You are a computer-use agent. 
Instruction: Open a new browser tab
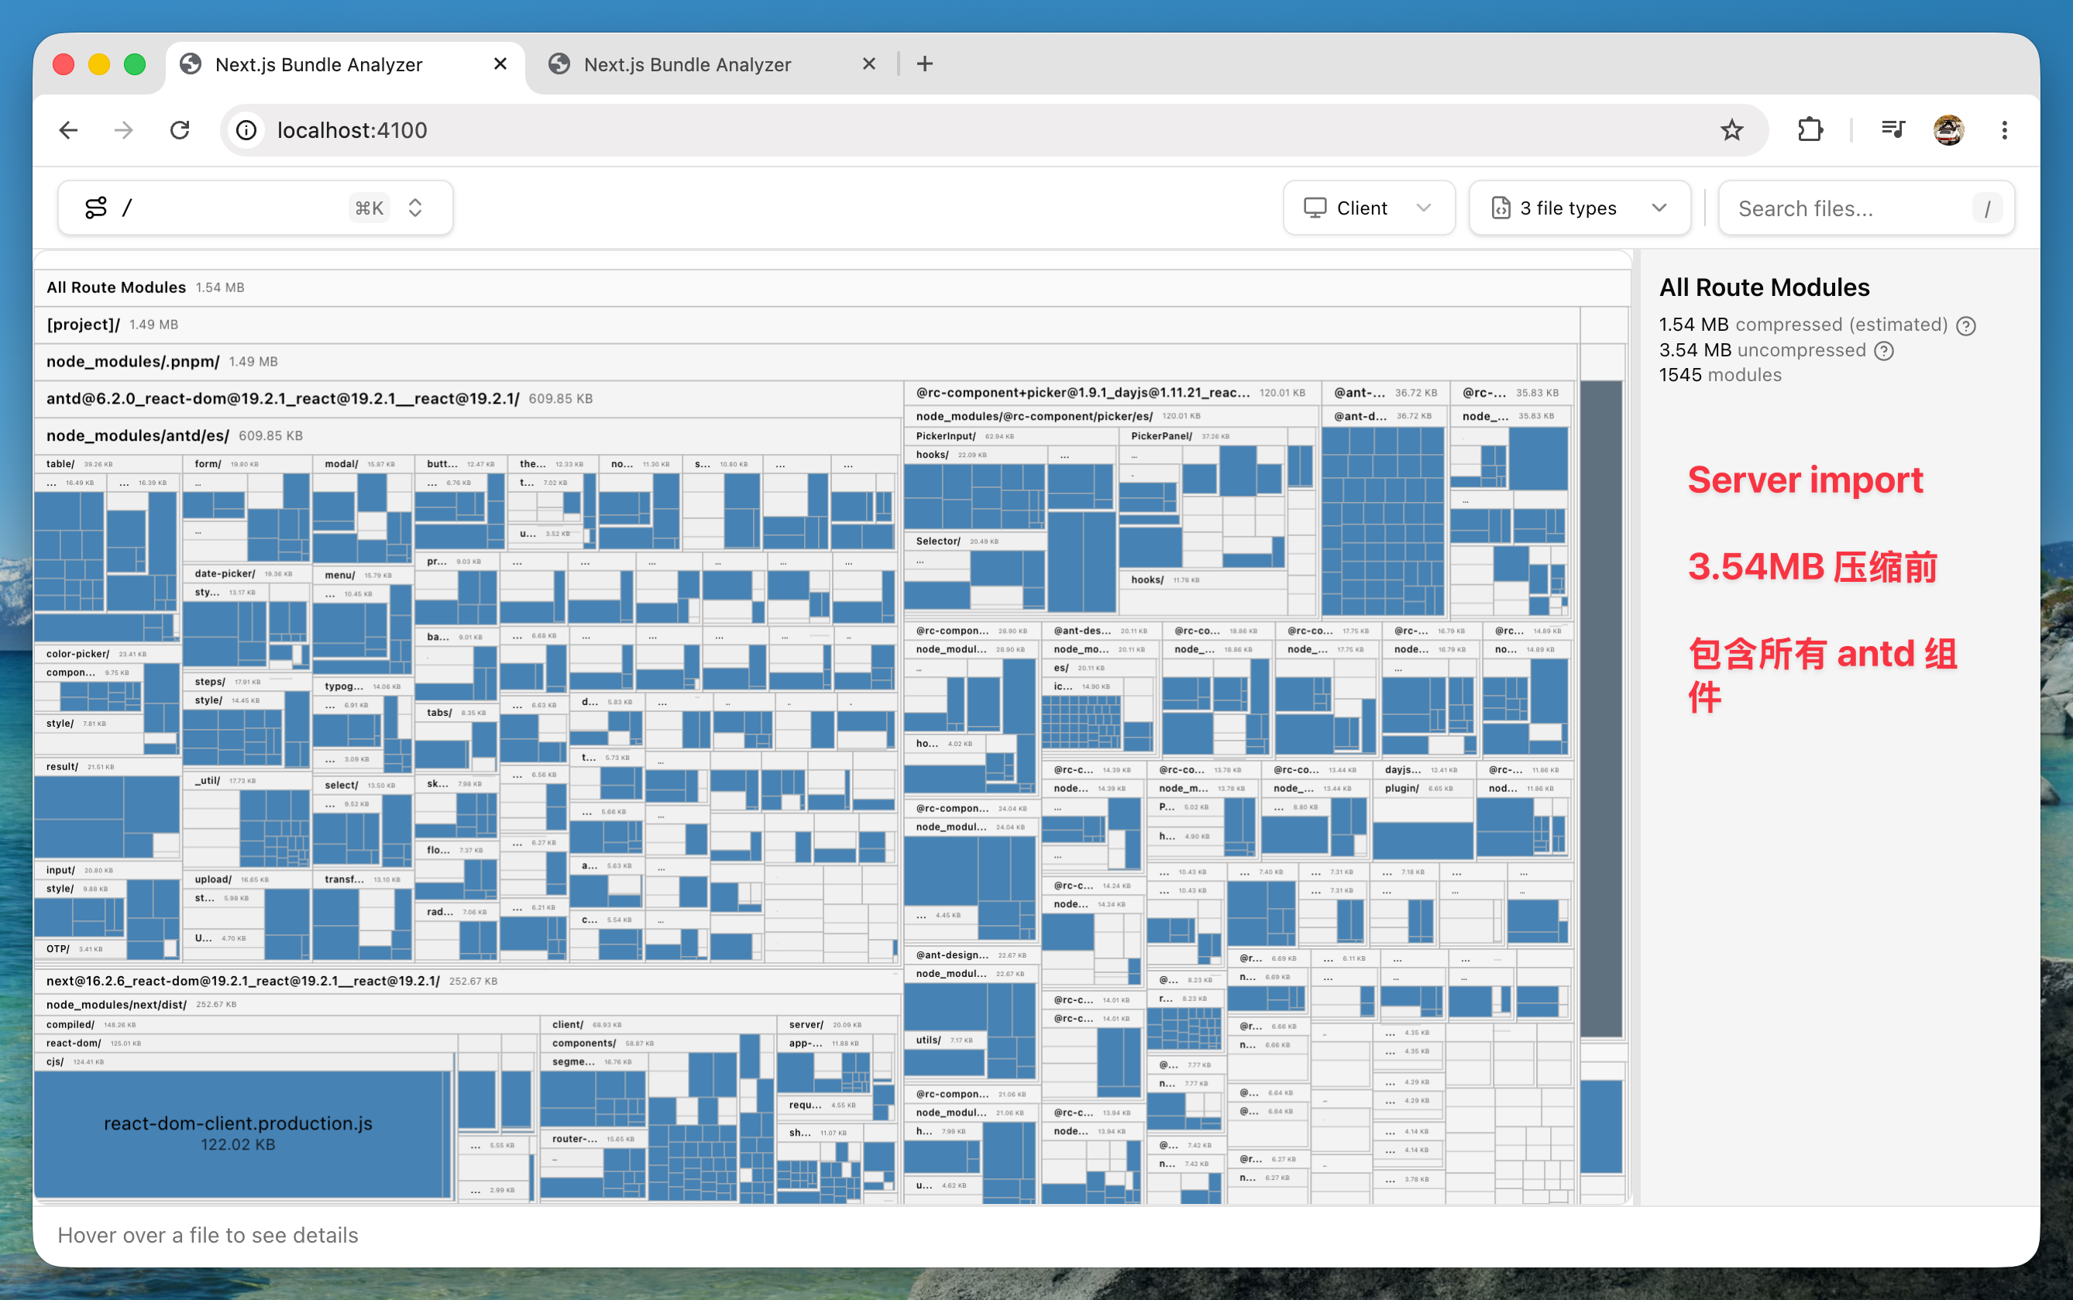tap(925, 64)
